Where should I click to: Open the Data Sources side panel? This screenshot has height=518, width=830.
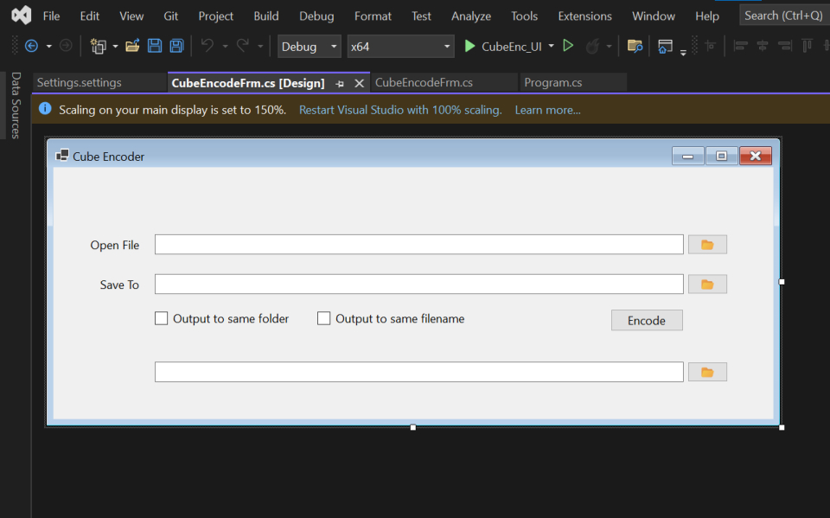[x=16, y=105]
